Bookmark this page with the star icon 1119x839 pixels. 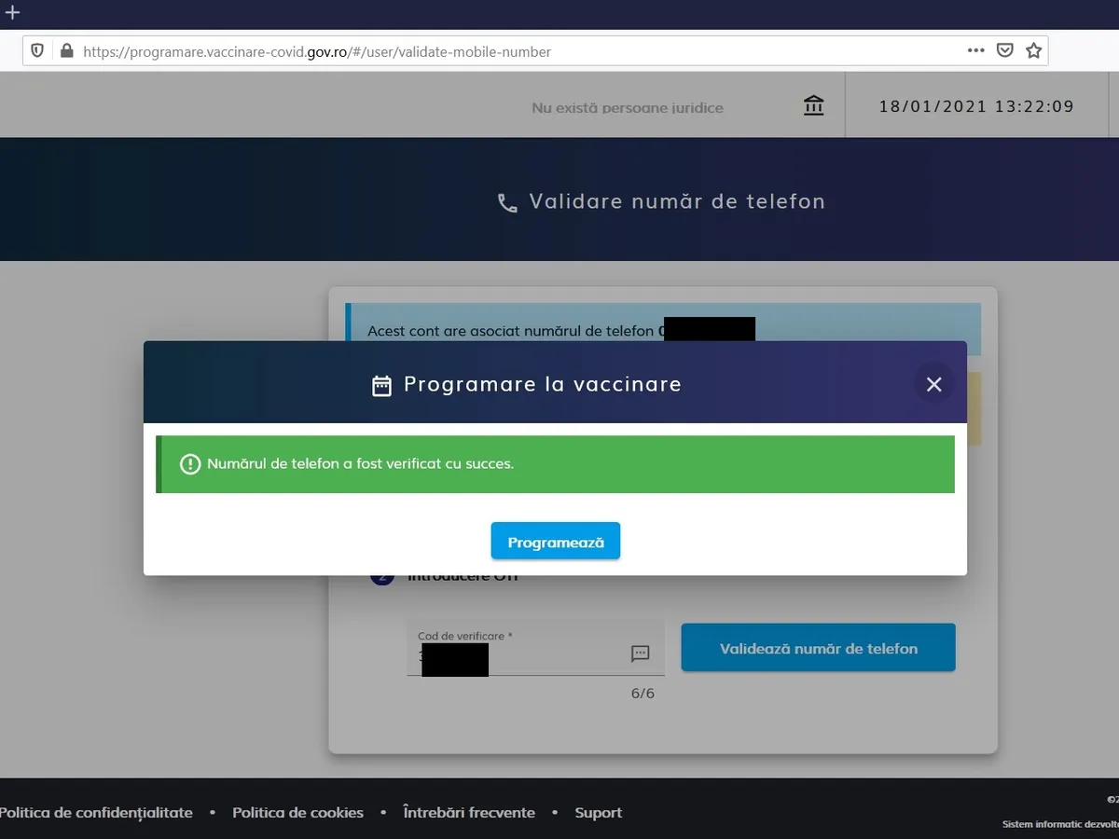(x=1033, y=51)
